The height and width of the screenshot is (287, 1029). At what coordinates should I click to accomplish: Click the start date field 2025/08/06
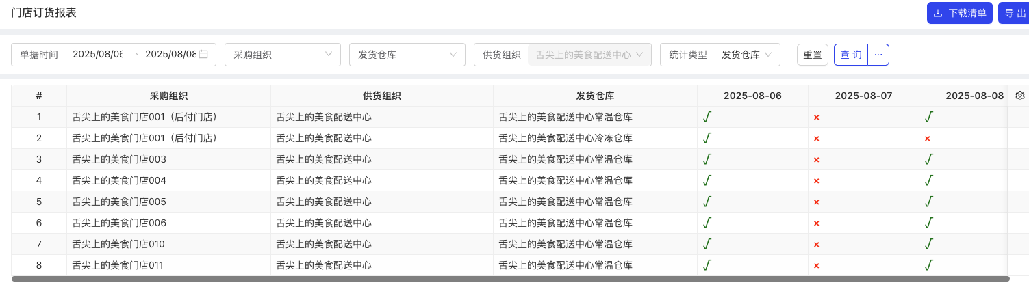tap(98, 55)
